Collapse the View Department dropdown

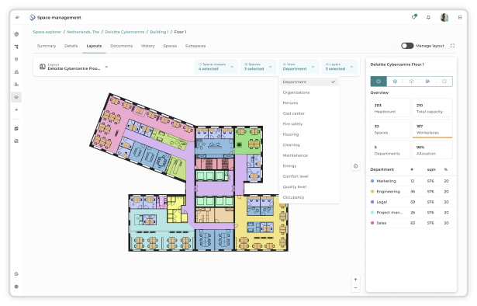point(299,67)
